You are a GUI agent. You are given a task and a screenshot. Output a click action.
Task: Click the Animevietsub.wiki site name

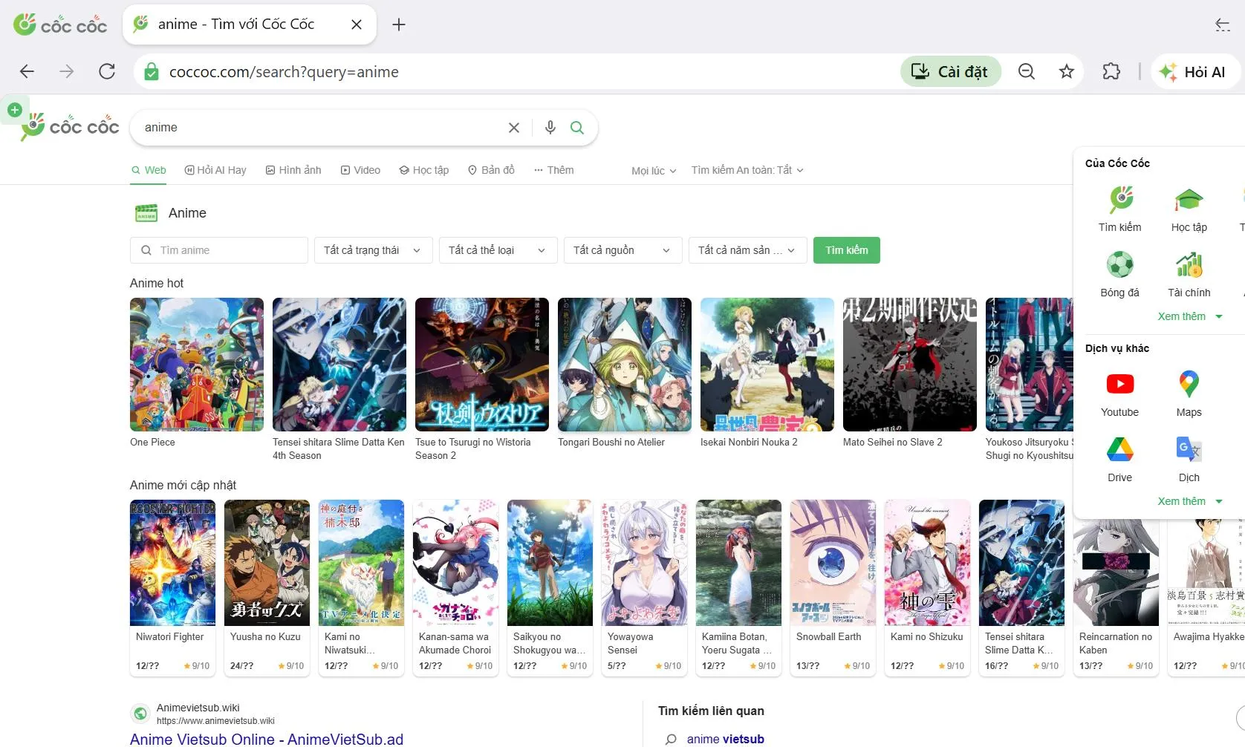click(x=198, y=708)
